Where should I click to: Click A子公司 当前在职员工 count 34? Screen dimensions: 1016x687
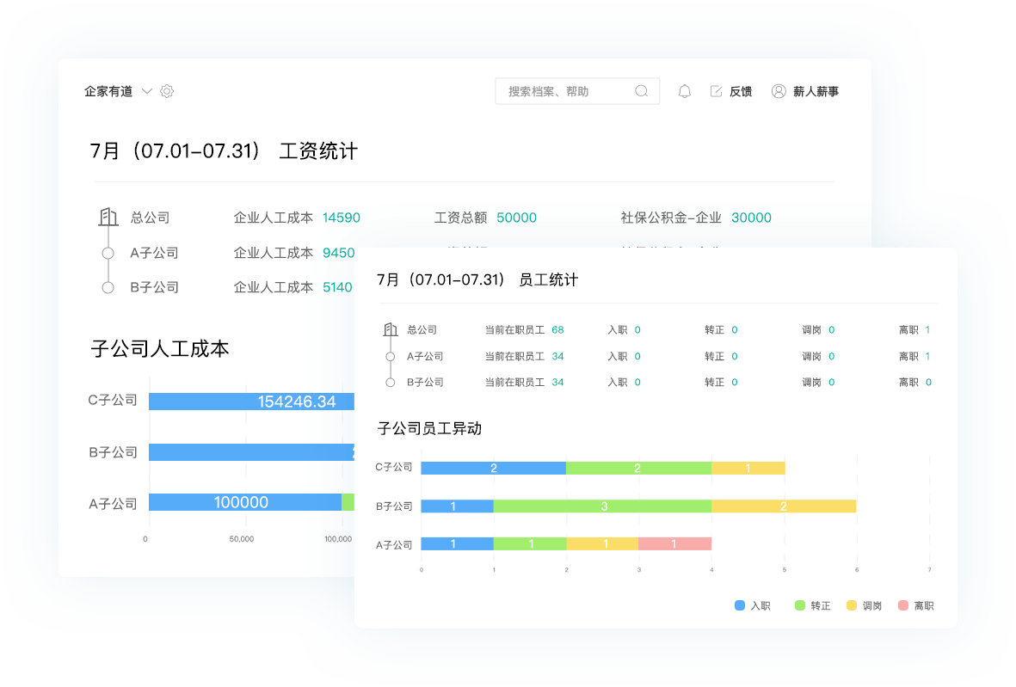tap(557, 356)
